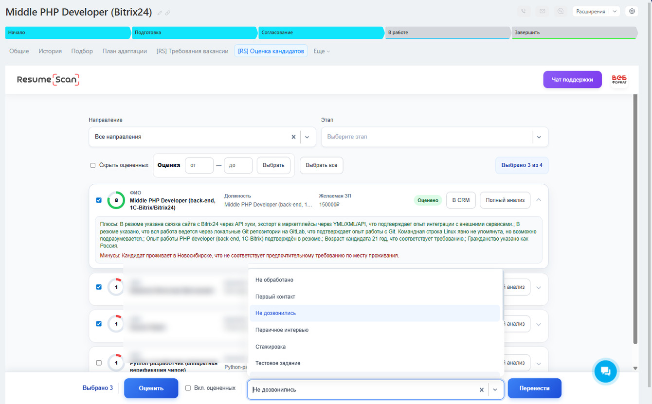Click 'В CRM' on the Middle PHP candidate
Screen dimensions: 652x404
(461, 200)
